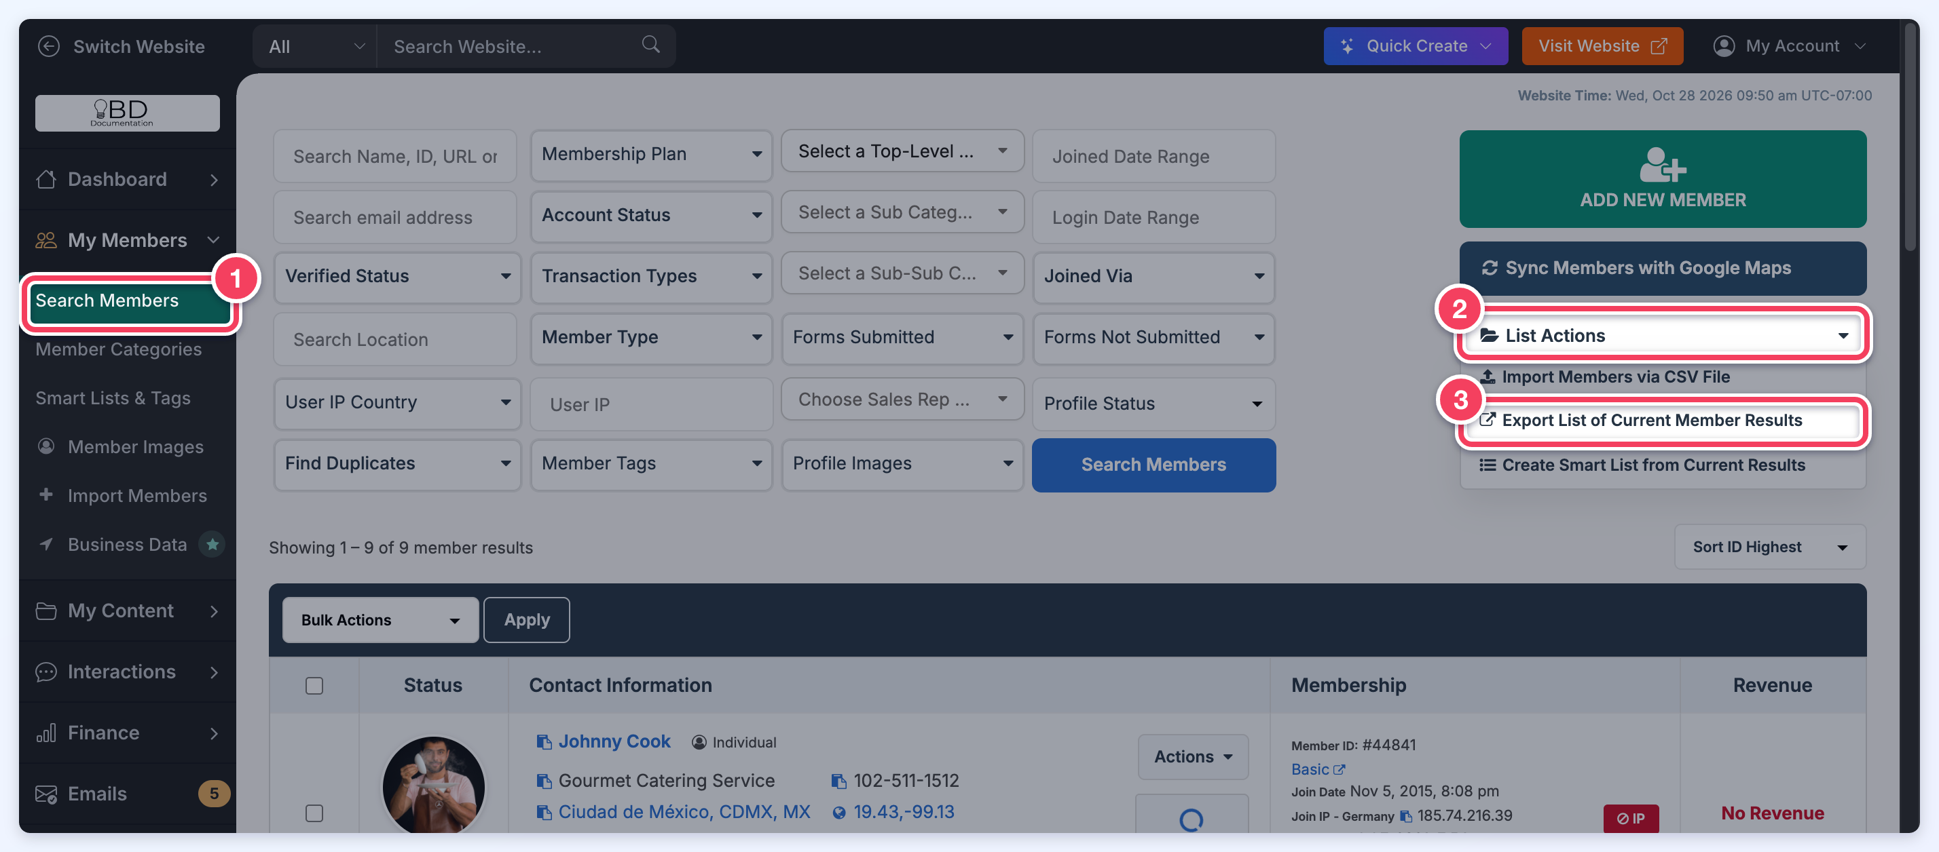The width and height of the screenshot is (1939, 852).
Task: Click Visit Website button
Action: point(1602,46)
